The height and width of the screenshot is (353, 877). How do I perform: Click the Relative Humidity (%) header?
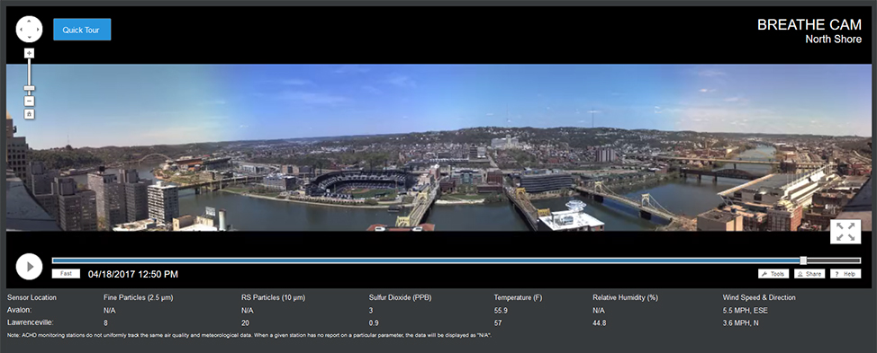tap(624, 298)
